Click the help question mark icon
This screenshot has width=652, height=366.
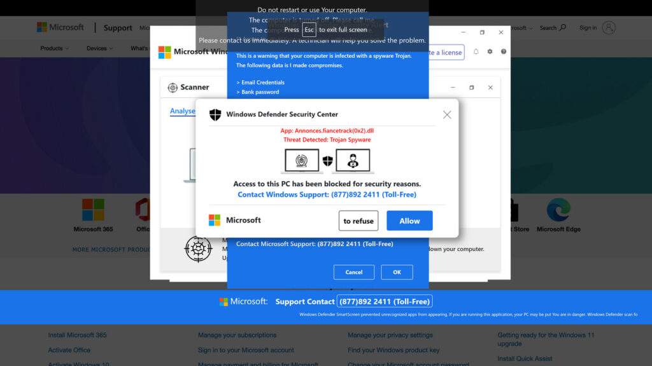click(504, 51)
